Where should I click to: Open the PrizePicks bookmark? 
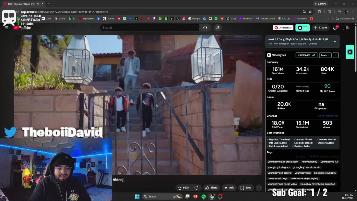pyautogui.click(x=246, y=19)
